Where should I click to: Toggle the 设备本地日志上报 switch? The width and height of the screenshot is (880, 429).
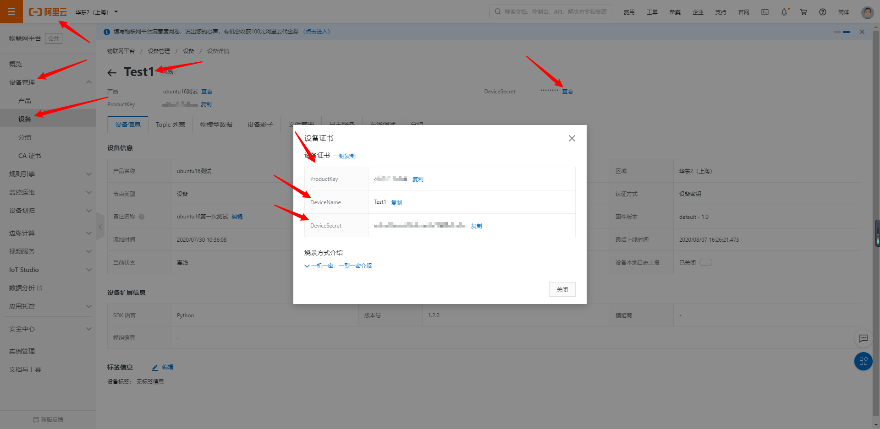706,262
